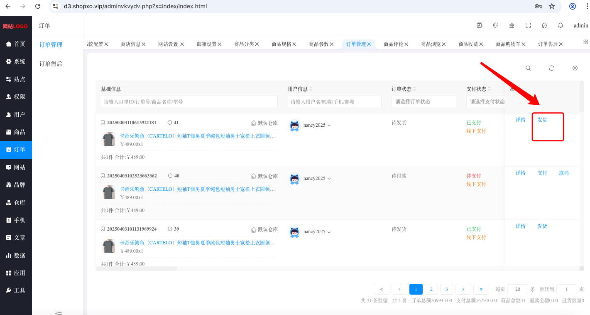The width and height of the screenshot is (590, 315).
Task: Open the theme palette icon
Action: point(495,25)
